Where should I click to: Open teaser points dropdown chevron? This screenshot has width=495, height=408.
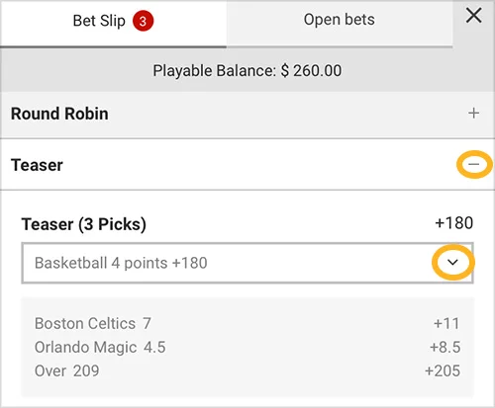[x=452, y=262]
